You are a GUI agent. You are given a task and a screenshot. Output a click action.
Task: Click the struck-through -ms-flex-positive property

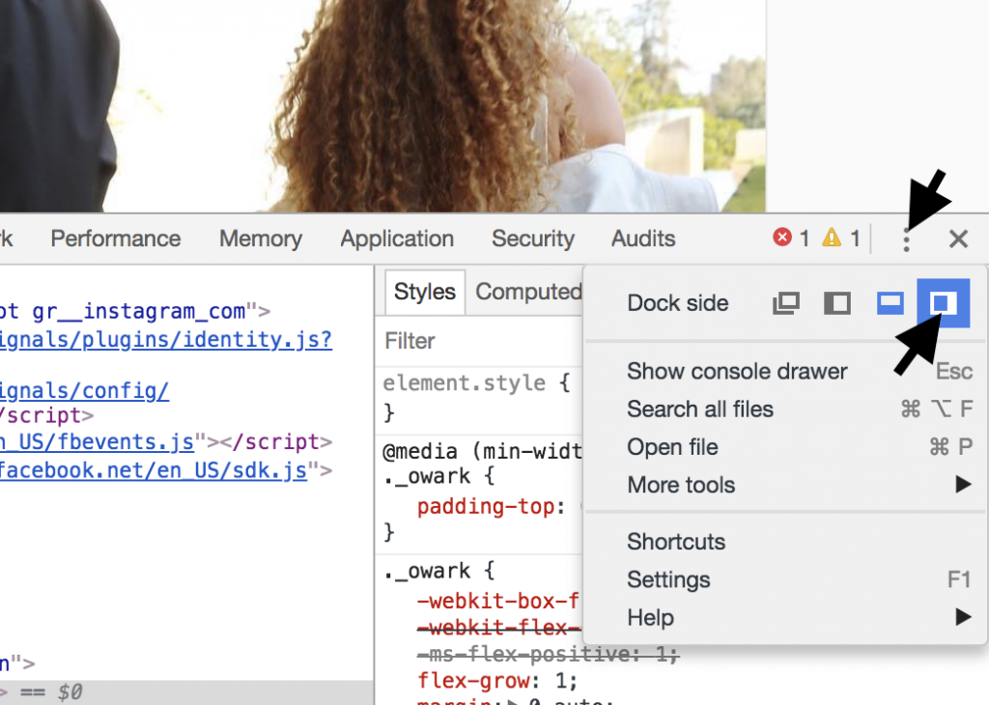click(548, 655)
